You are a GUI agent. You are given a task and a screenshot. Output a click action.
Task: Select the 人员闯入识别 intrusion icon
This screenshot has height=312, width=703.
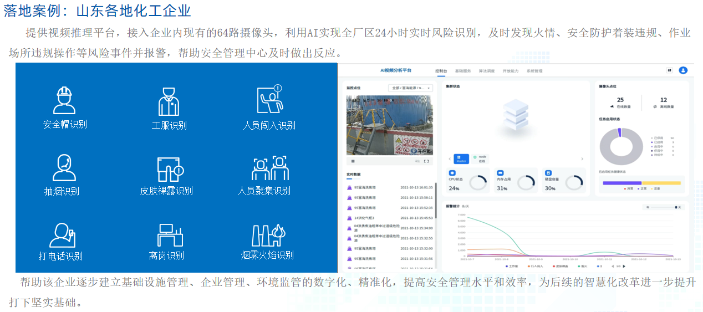pyautogui.click(x=269, y=100)
